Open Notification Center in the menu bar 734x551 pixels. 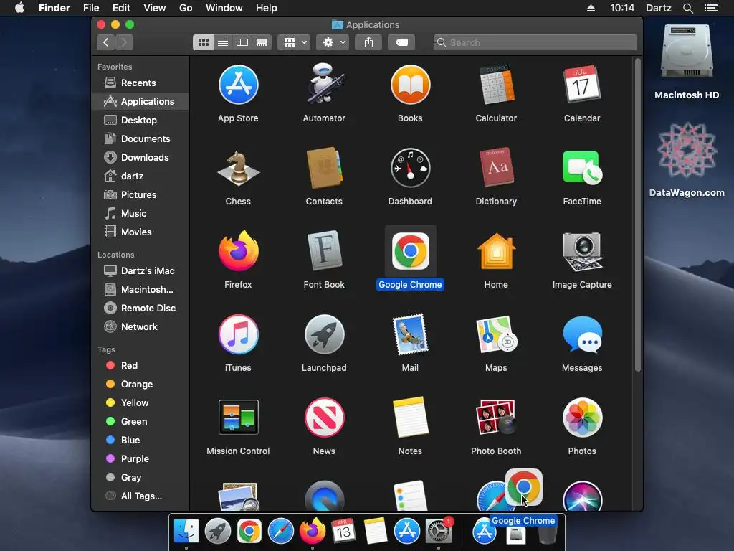pos(710,8)
